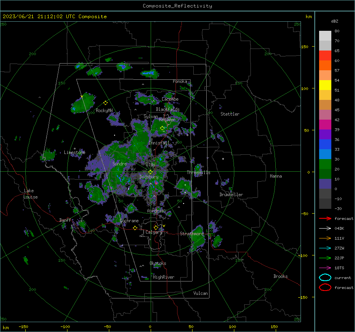Image resolution: width=355 pixels, height=332 pixels.
Task: Click the yellow diamond marker by Cochrane
Action: pos(135,228)
